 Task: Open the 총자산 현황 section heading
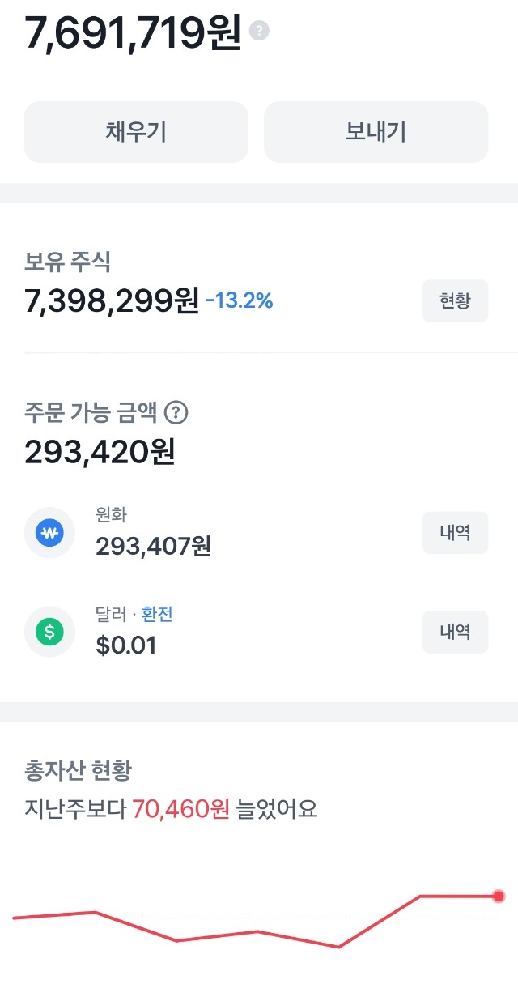pos(78,769)
